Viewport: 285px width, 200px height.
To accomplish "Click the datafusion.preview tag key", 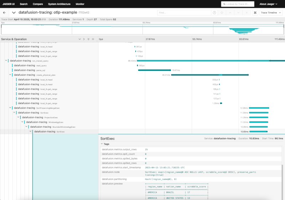I will 112,184.
